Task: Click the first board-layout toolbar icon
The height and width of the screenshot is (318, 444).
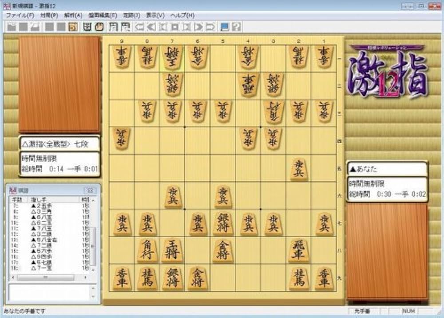Action: [x=113, y=27]
